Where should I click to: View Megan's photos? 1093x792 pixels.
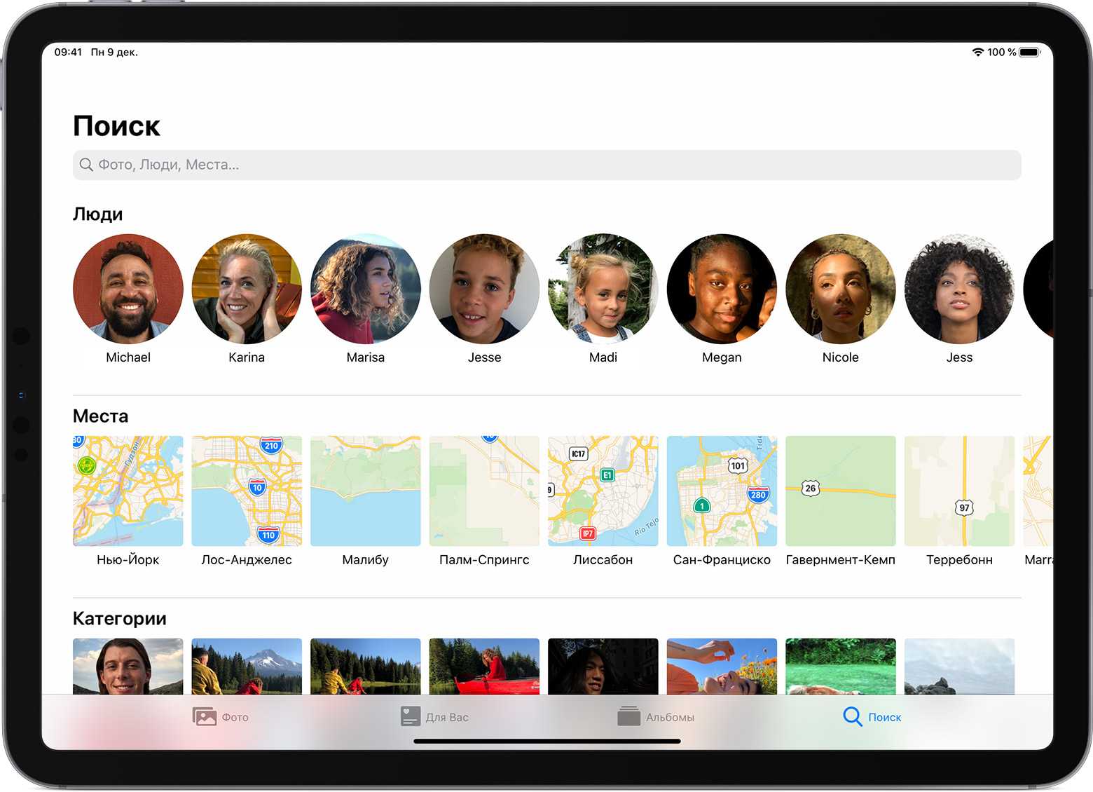(722, 289)
